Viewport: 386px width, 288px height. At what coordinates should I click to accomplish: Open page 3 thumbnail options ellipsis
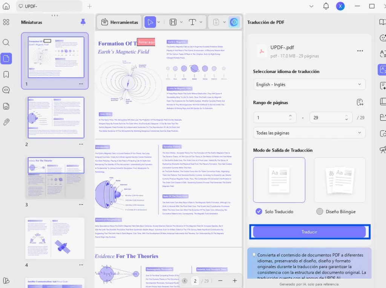[x=81, y=204]
